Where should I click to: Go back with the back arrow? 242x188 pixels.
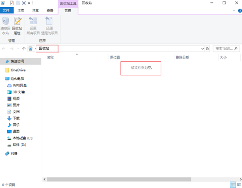coord(4,49)
